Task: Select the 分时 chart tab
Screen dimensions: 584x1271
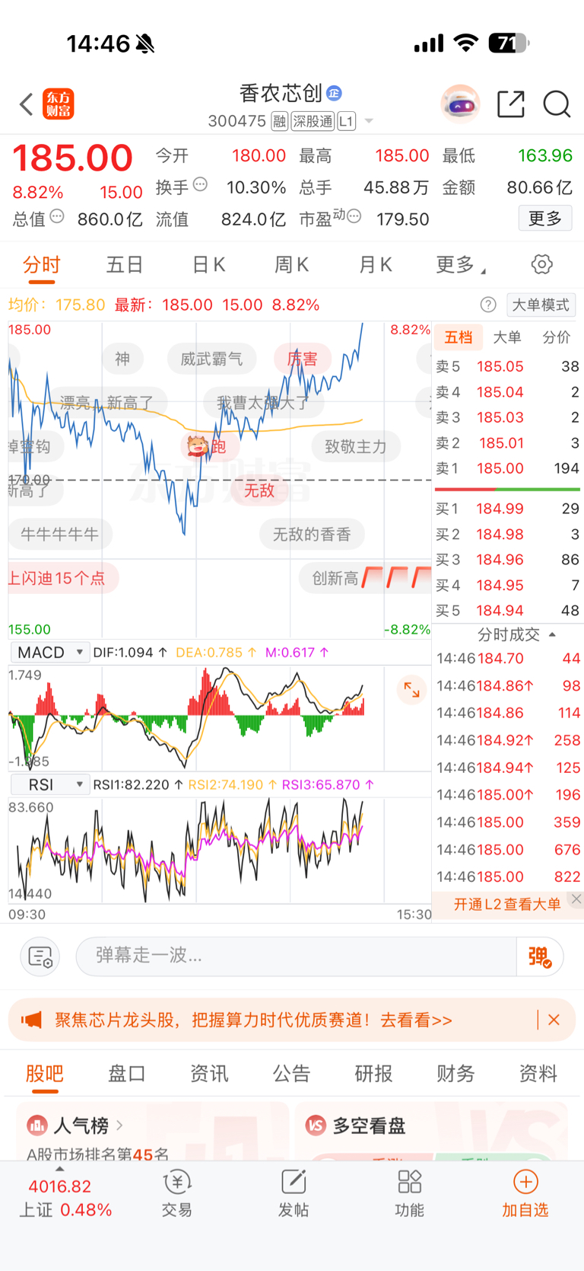Action: (x=41, y=264)
